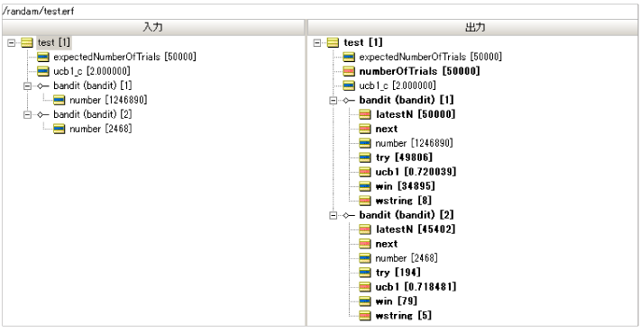Click try [49806] icon
The image size is (640, 332).
click(365, 157)
